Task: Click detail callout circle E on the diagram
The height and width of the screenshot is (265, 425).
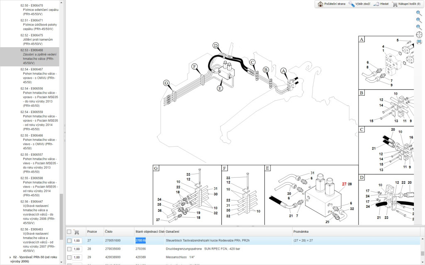Action: tap(220, 88)
